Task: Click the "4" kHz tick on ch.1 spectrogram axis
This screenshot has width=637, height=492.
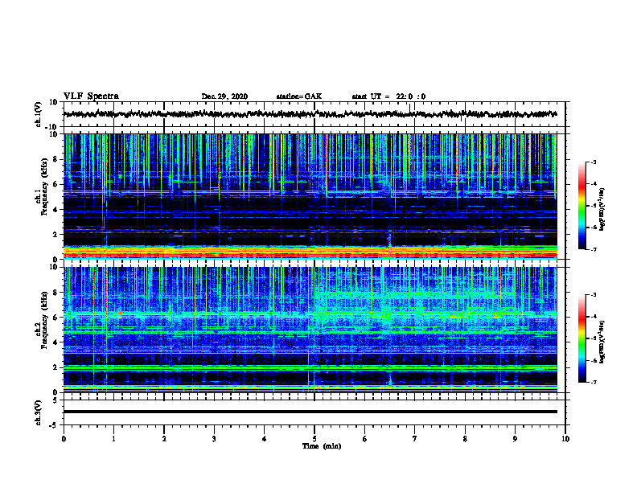Action: coord(56,210)
